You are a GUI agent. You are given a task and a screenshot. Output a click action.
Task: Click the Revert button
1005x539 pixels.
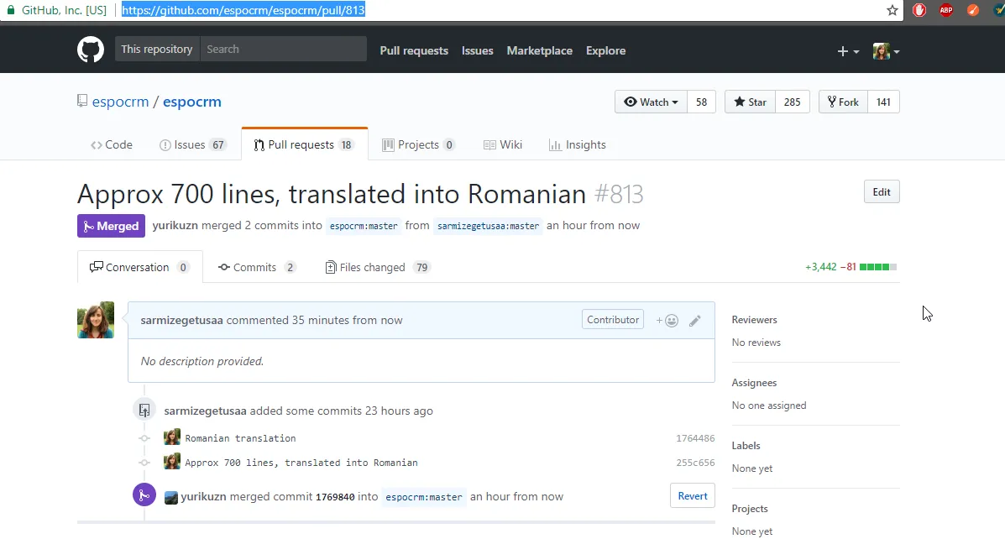(692, 495)
